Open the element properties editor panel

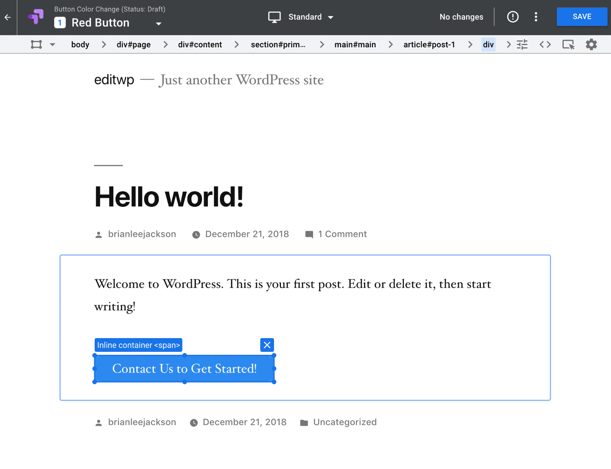pos(522,44)
